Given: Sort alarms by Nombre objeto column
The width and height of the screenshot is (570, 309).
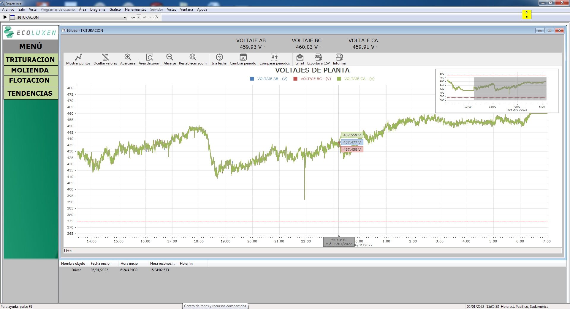Looking at the screenshot, I should tap(74, 264).
